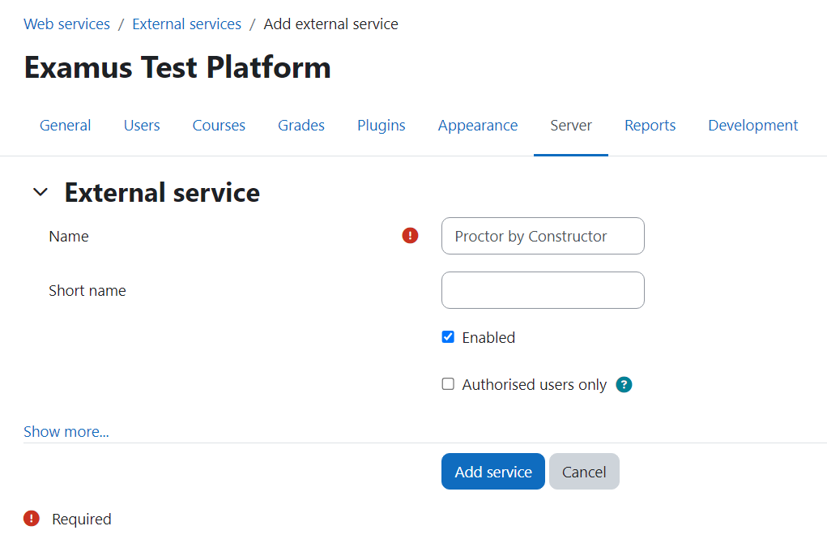The height and width of the screenshot is (556, 827).
Task: Go to the Development tab
Action: [x=752, y=126]
